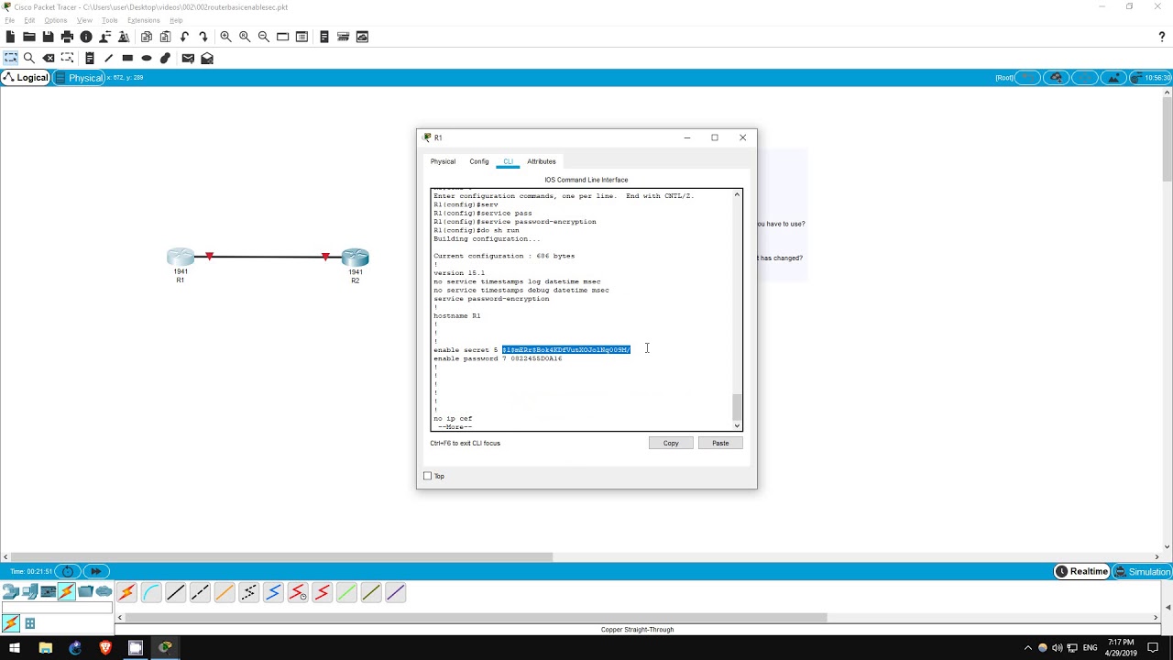
Task: Toggle the Top checkbox in R1 window
Action: (x=427, y=476)
